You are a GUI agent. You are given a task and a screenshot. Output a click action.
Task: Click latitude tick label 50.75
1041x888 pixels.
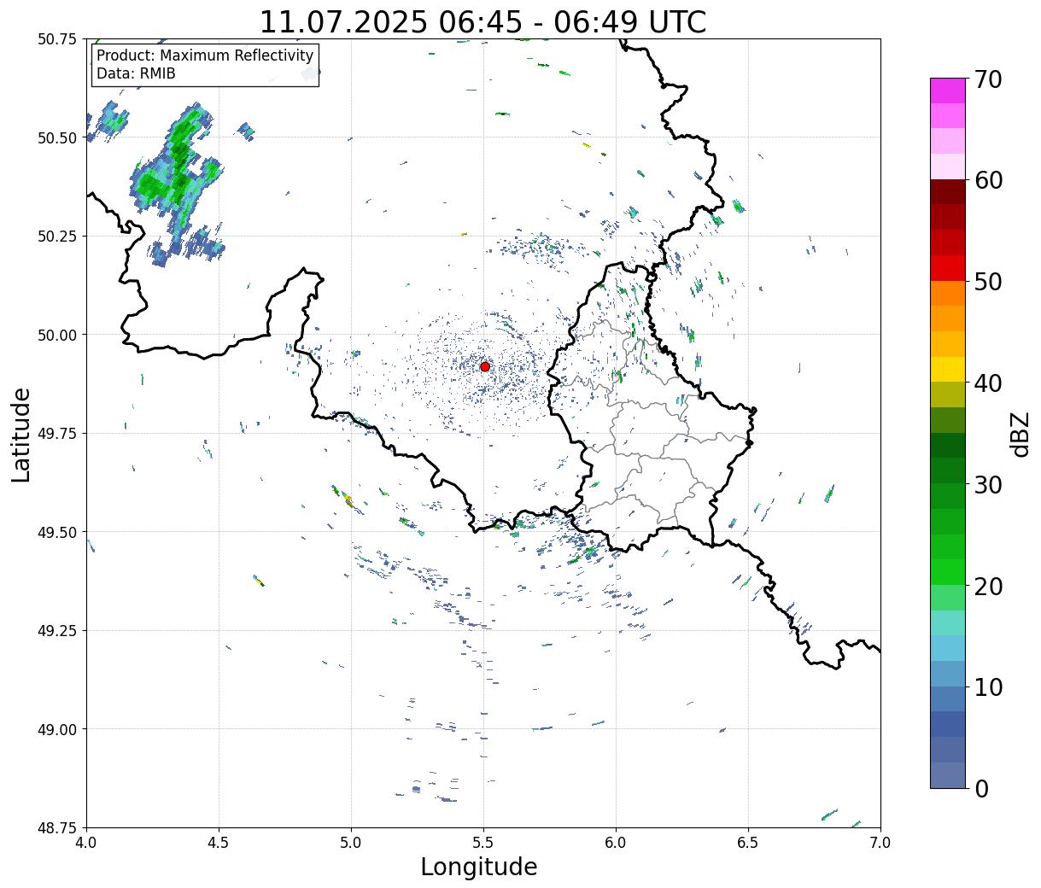click(x=57, y=39)
